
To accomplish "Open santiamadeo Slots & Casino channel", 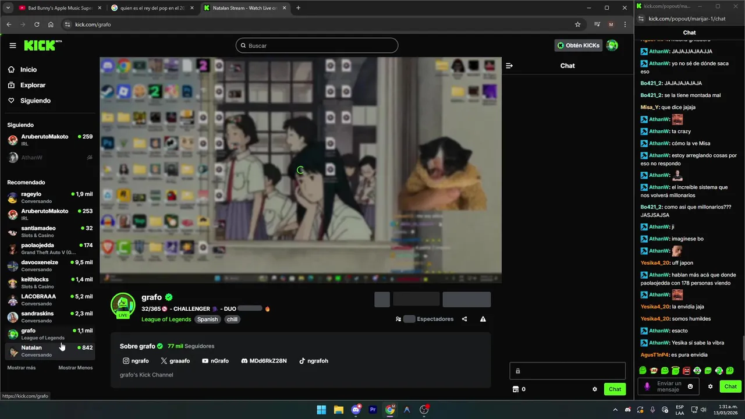I will [x=49, y=232].
